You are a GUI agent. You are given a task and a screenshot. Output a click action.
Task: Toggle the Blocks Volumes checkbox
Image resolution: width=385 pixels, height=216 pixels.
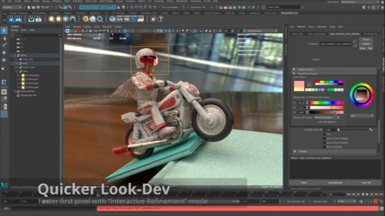click(324, 147)
